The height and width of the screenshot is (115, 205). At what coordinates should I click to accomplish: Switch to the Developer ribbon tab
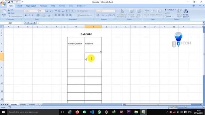point(81,6)
